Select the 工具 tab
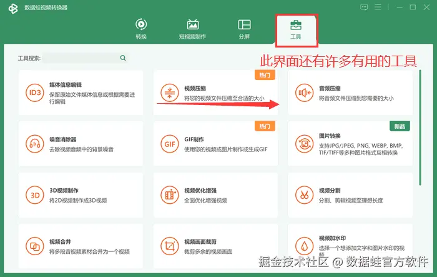437x277 pixels. pyautogui.click(x=296, y=29)
